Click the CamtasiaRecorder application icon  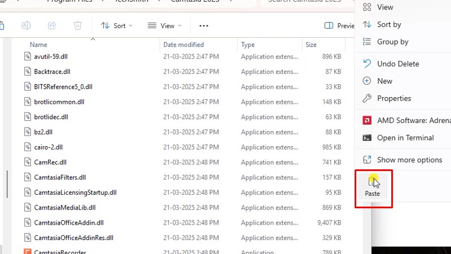(x=28, y=252)
